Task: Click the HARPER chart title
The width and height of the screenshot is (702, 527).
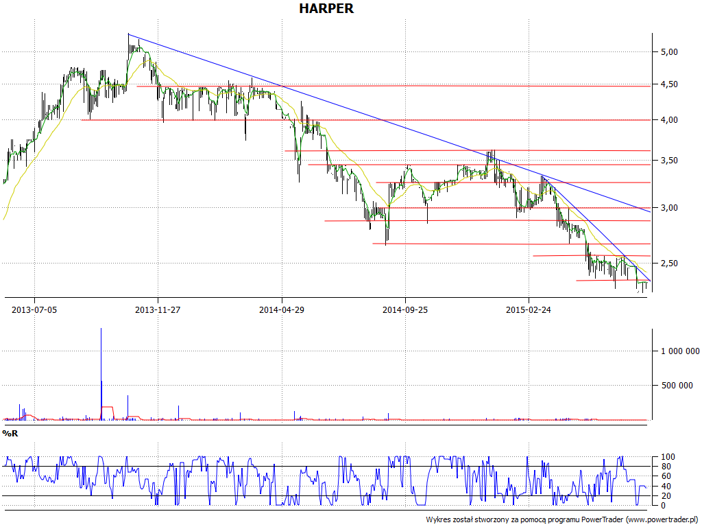Action: pos(326,8)
